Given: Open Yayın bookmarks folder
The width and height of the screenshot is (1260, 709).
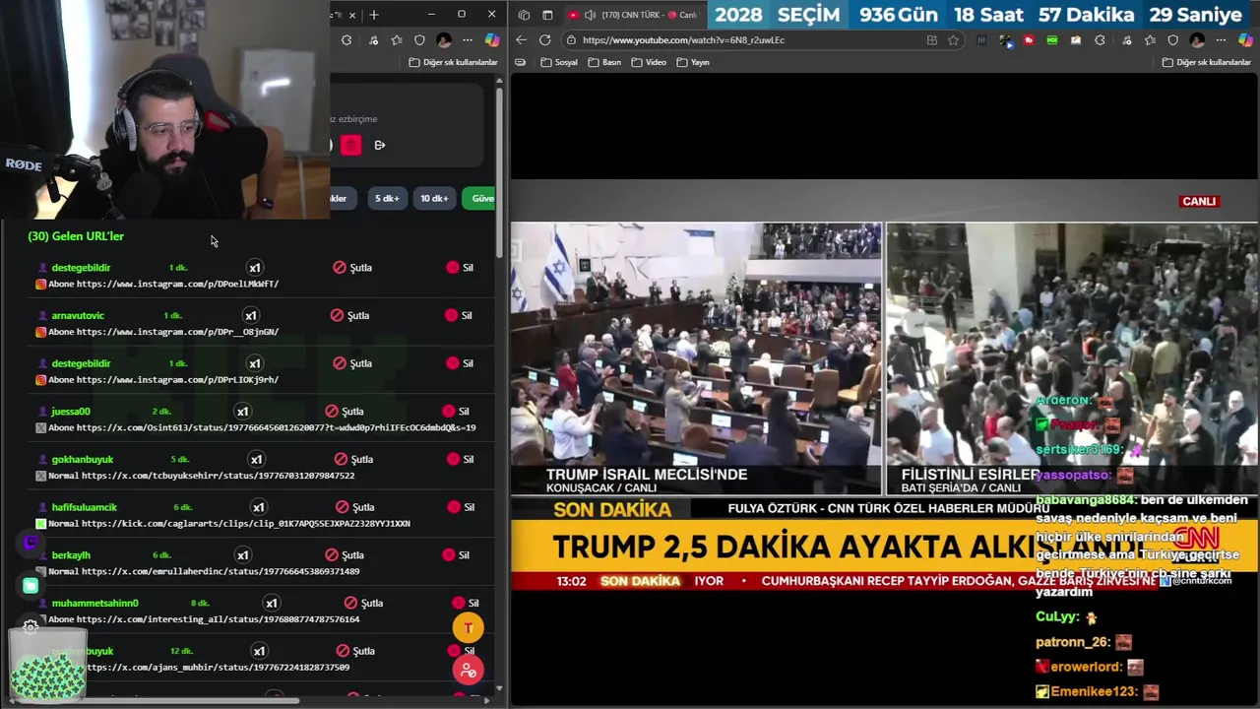Looking at the screenshot, I should 694,62.
